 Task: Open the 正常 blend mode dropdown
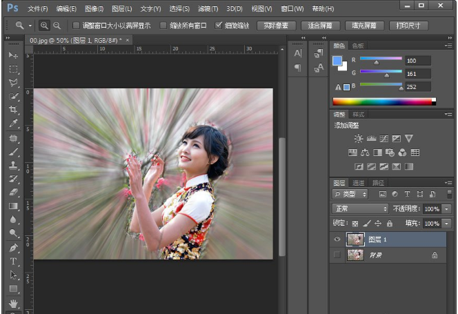pyautogui.click(x=360, y=208)
